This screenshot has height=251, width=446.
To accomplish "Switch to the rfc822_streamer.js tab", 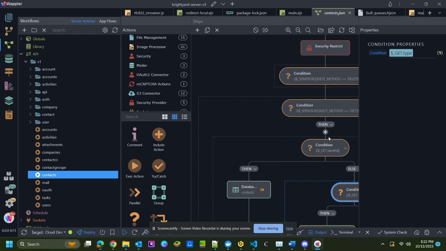I will [x=149, y=13].
